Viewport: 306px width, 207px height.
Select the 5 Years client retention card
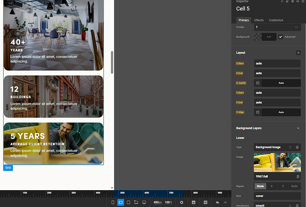click(x=53, y=143)
